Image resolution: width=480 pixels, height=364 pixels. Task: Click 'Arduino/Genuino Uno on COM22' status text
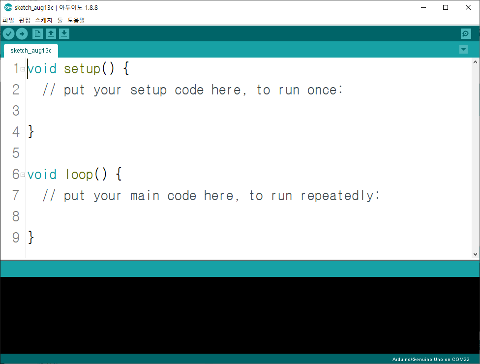pos(431,360)
